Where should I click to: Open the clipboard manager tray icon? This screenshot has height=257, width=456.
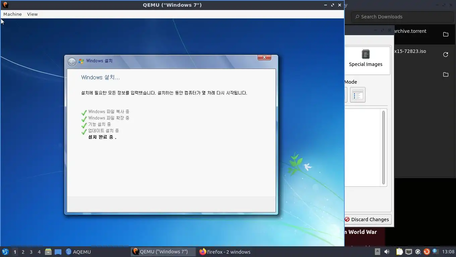[x=399, y=252]
